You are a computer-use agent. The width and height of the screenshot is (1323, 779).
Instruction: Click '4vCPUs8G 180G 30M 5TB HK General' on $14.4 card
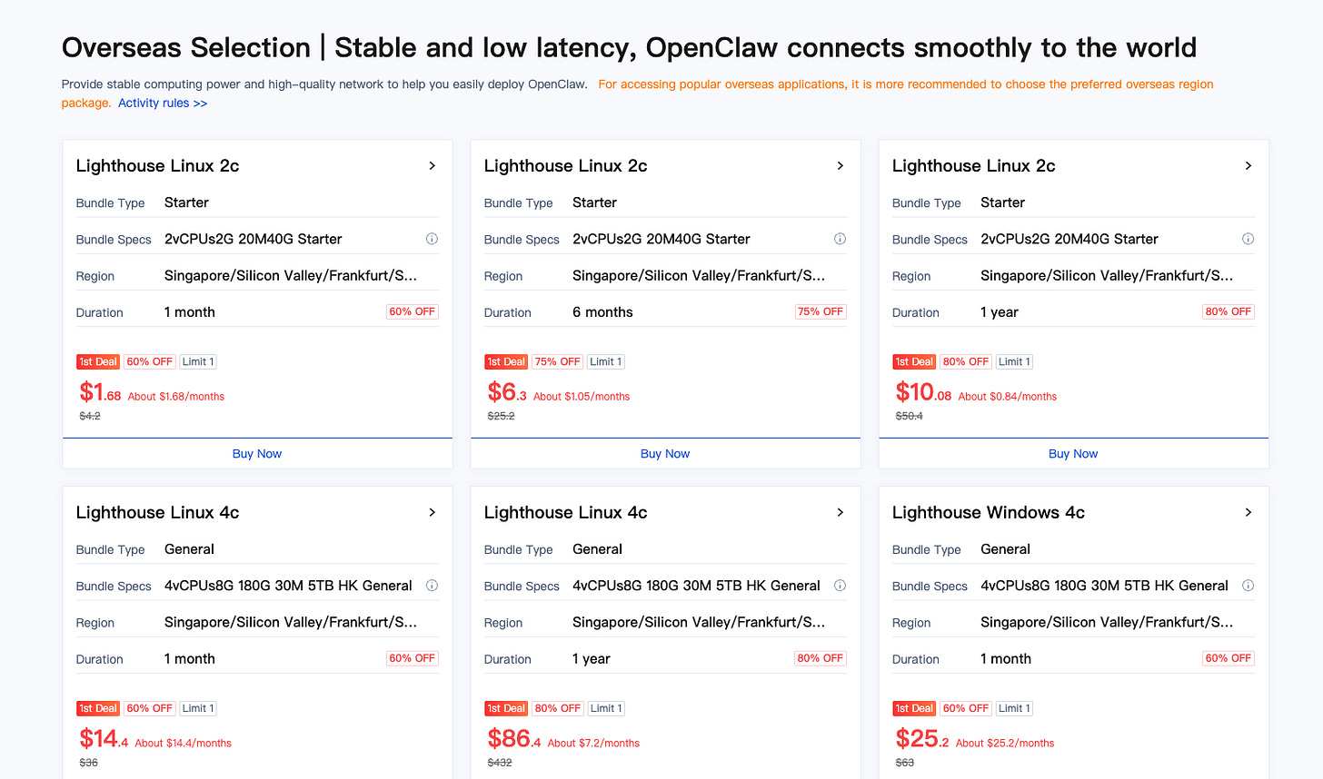[x=288, y=586]
